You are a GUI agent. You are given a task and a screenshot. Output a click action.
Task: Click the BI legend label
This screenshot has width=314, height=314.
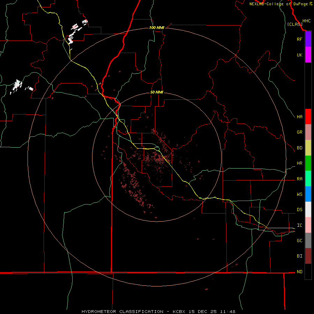tap(299, 256)
